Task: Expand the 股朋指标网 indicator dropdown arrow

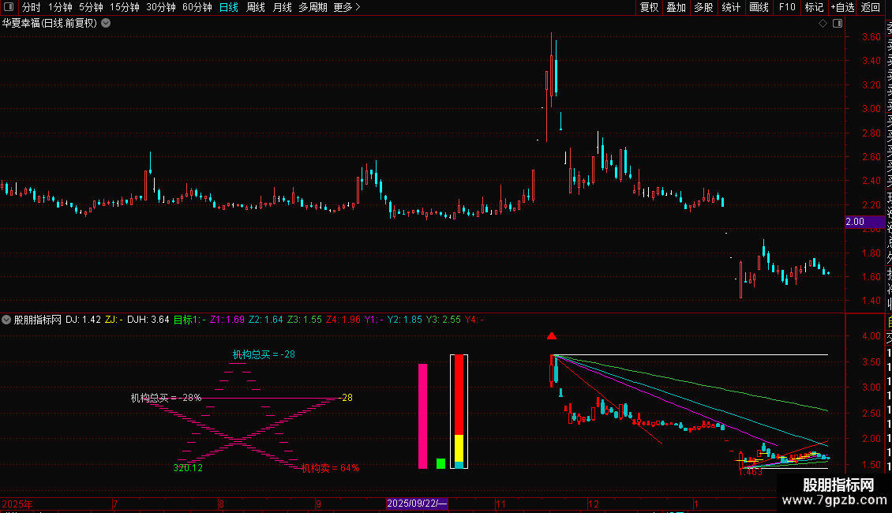Action: 7,320
